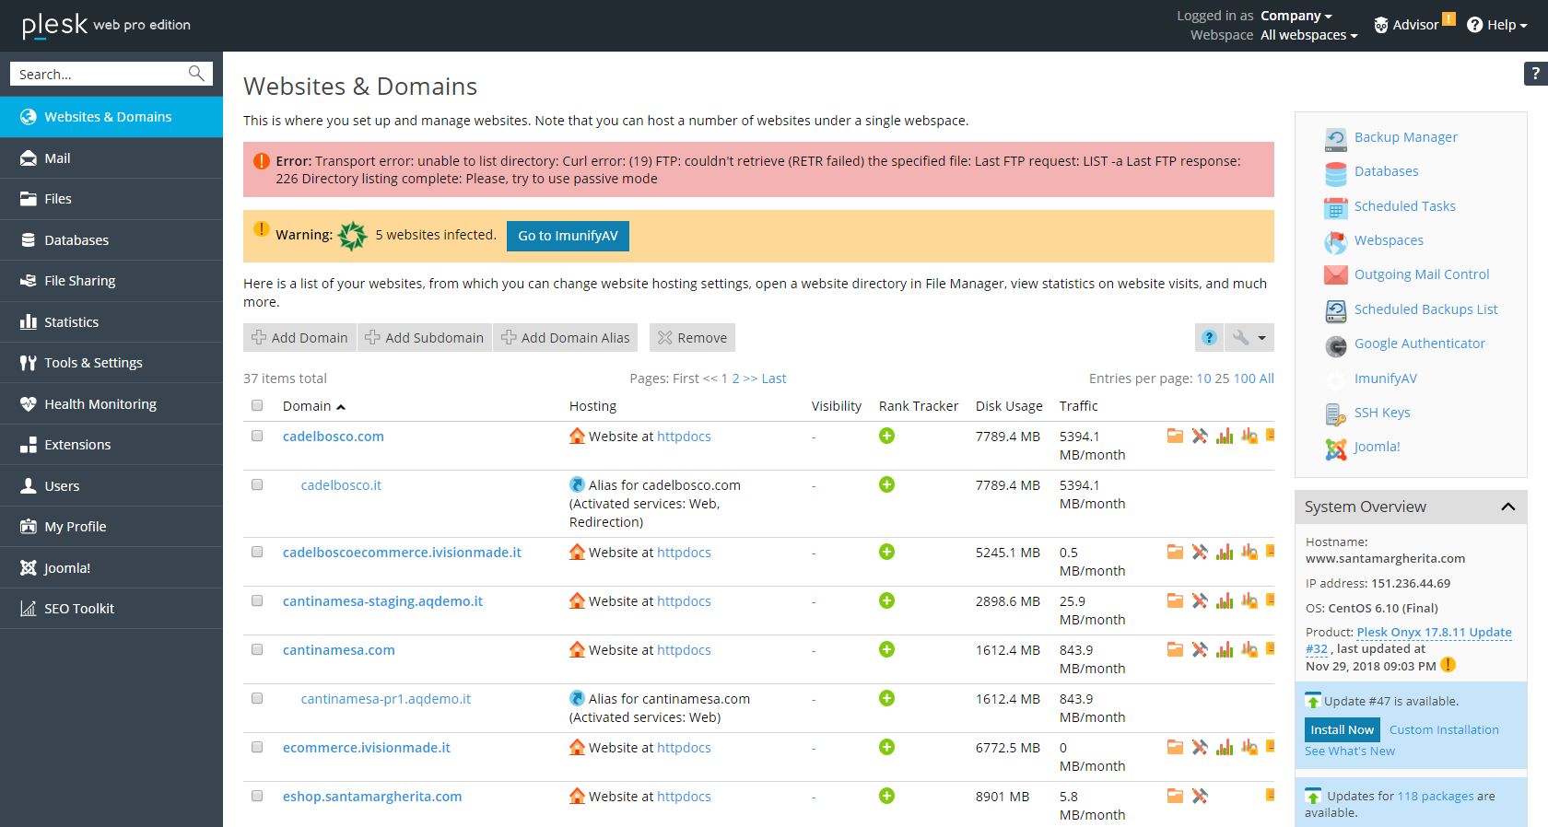The image size is (1548, 827).
Task: Click the blue help question icon above list
Action: [x=1209, y=338]
